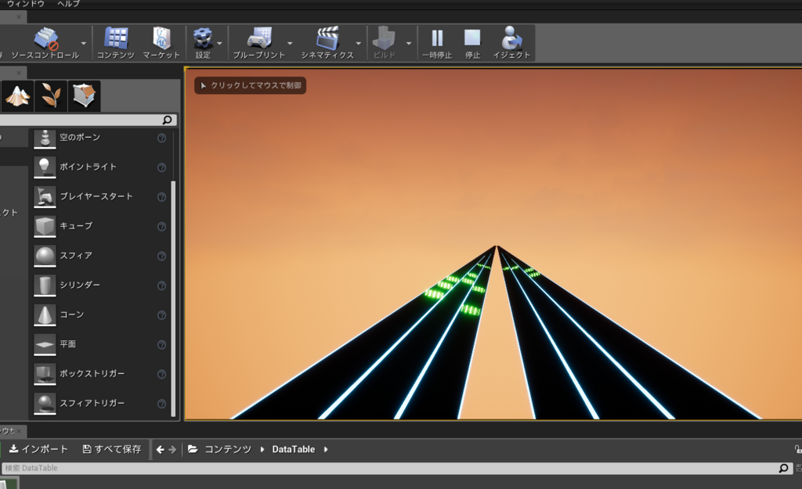Image resolution: width=802 pixels, height=489 pixels.
Task: Open help for シリンダー row
Action: pyautogui.click(x=161, y=286)
